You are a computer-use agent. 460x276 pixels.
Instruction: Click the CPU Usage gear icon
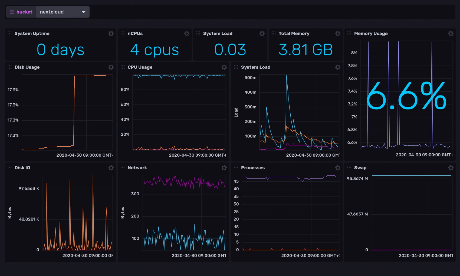224,67
